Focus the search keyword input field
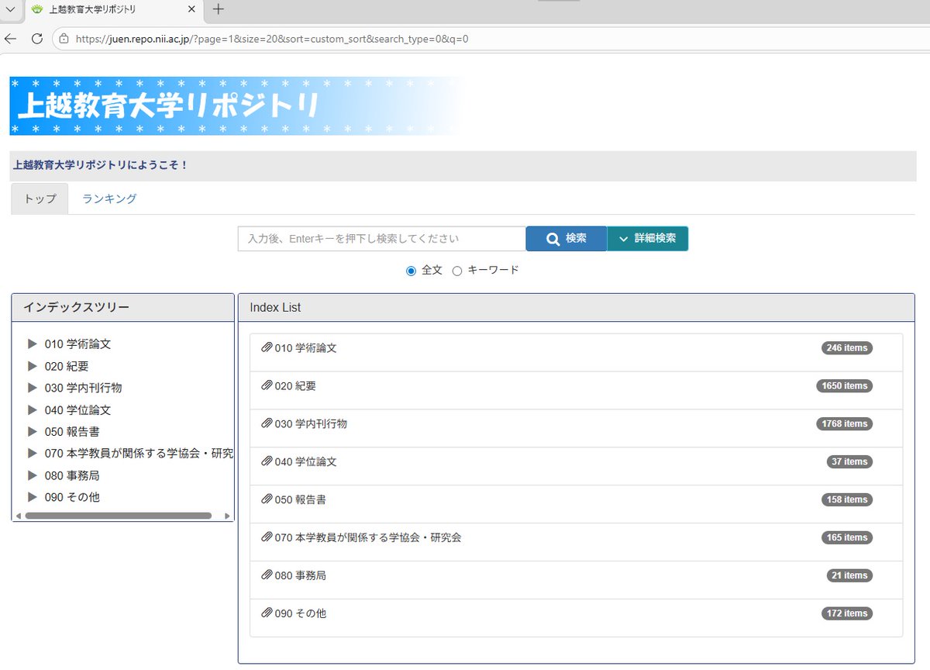The width and height of the screenshot is (930, 670). [x=382, y=239]
